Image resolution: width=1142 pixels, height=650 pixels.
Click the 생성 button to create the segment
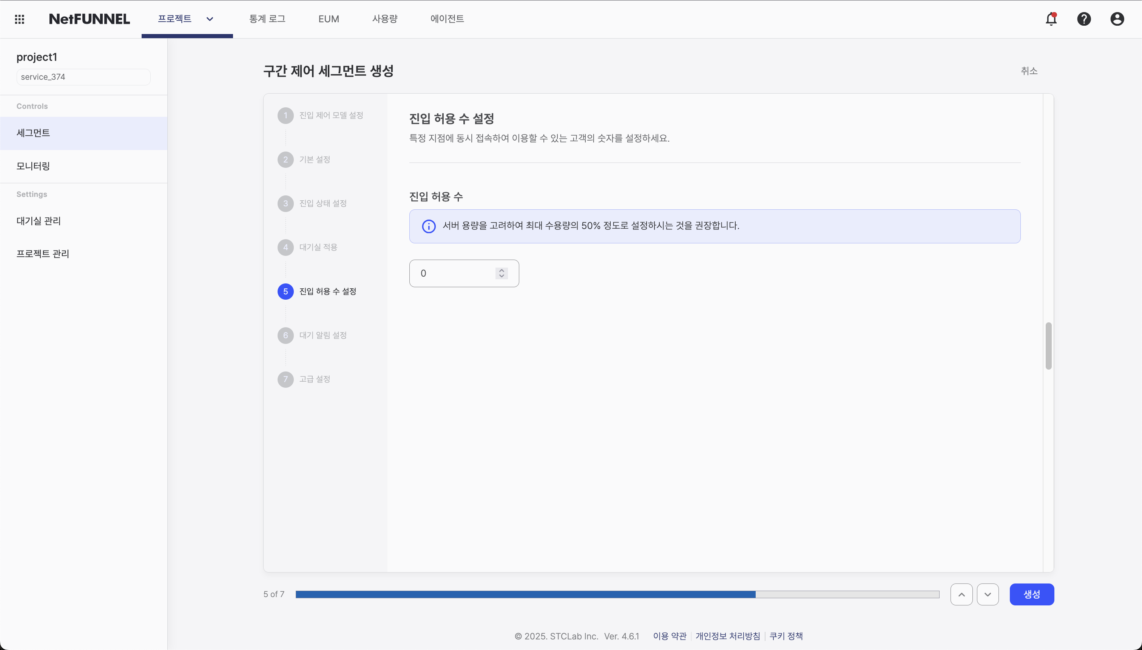coord(1032,594)
